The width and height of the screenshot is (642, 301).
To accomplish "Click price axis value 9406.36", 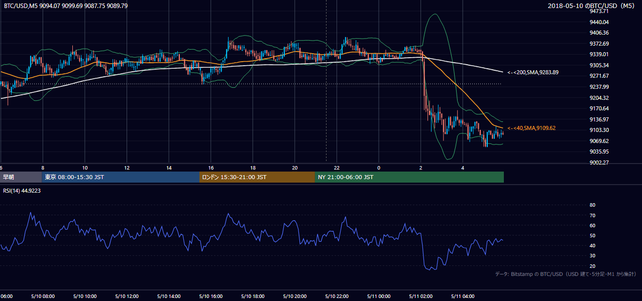I will click(599, 33).
